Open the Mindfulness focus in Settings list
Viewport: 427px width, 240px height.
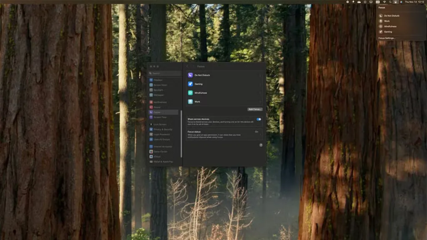(x=224, y=93)
